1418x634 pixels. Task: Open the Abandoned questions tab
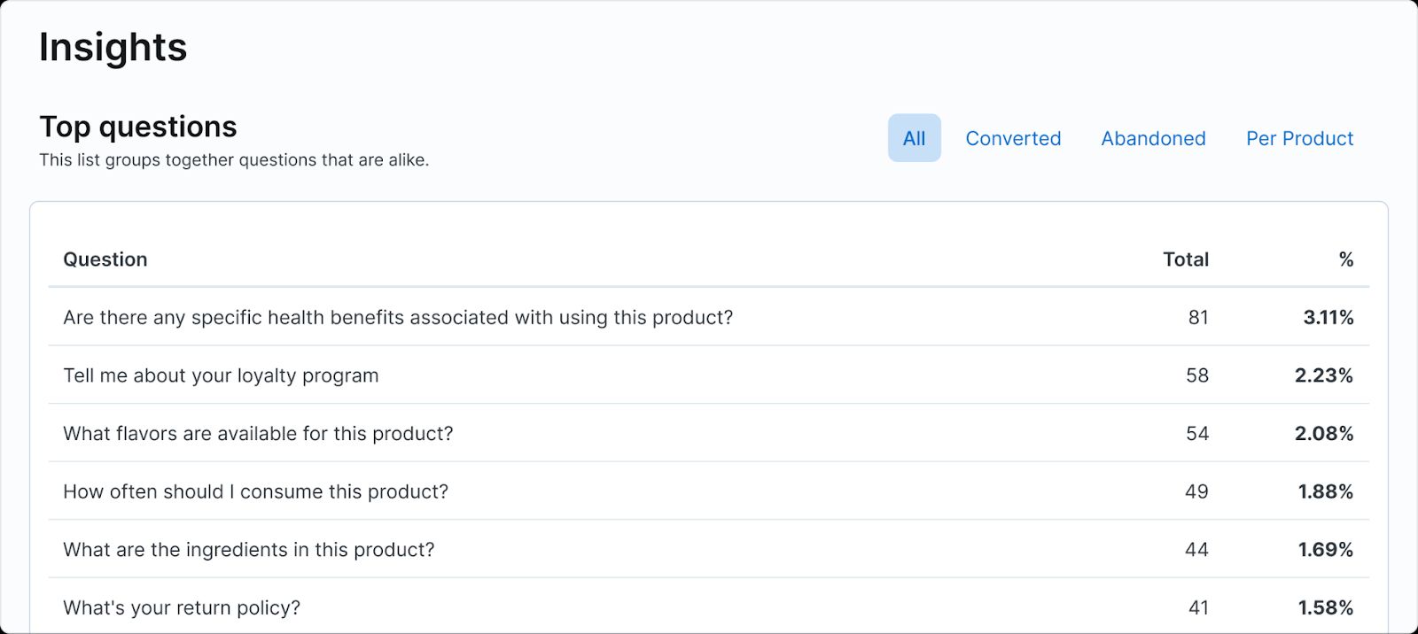pos(1153,138)
